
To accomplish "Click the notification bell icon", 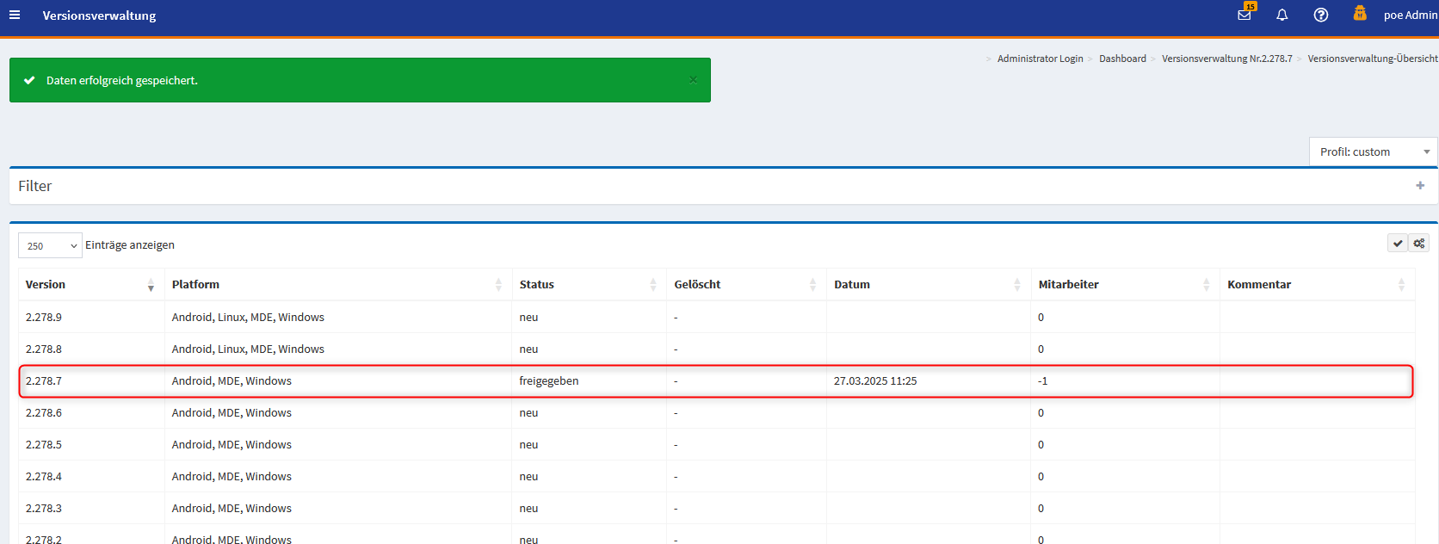I will pos(1282,15).
